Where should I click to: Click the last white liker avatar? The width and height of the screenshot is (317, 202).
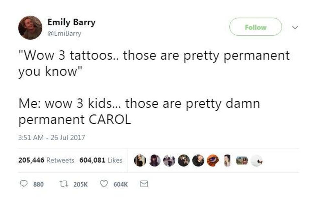(257, 161)
